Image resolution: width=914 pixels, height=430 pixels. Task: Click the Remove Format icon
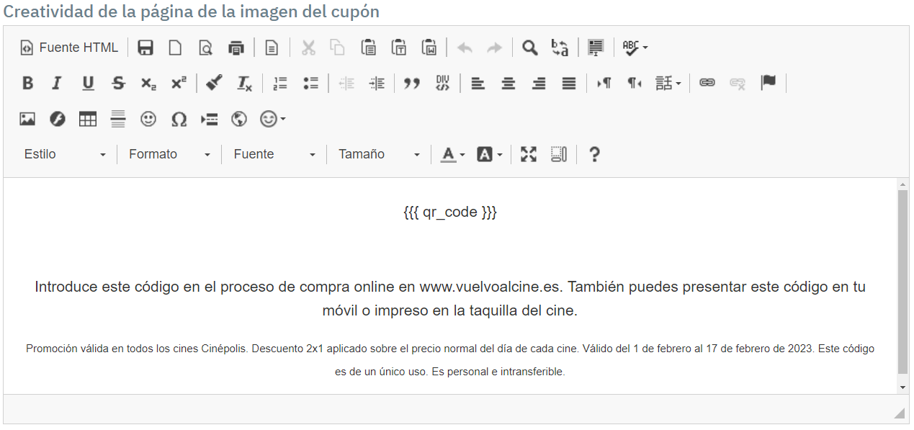pyautogui.click(x=245, y=83)
